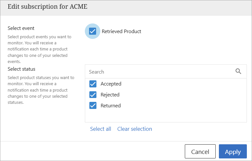Deselect the Returned status checkbox
The image size is (252, 161).
[93, 106]
